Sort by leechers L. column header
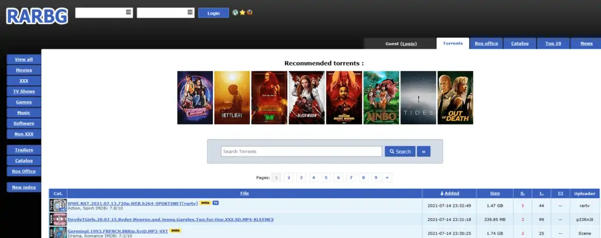Image resolution: width=601 pixels, height=238 pixels. coord(542,193)
